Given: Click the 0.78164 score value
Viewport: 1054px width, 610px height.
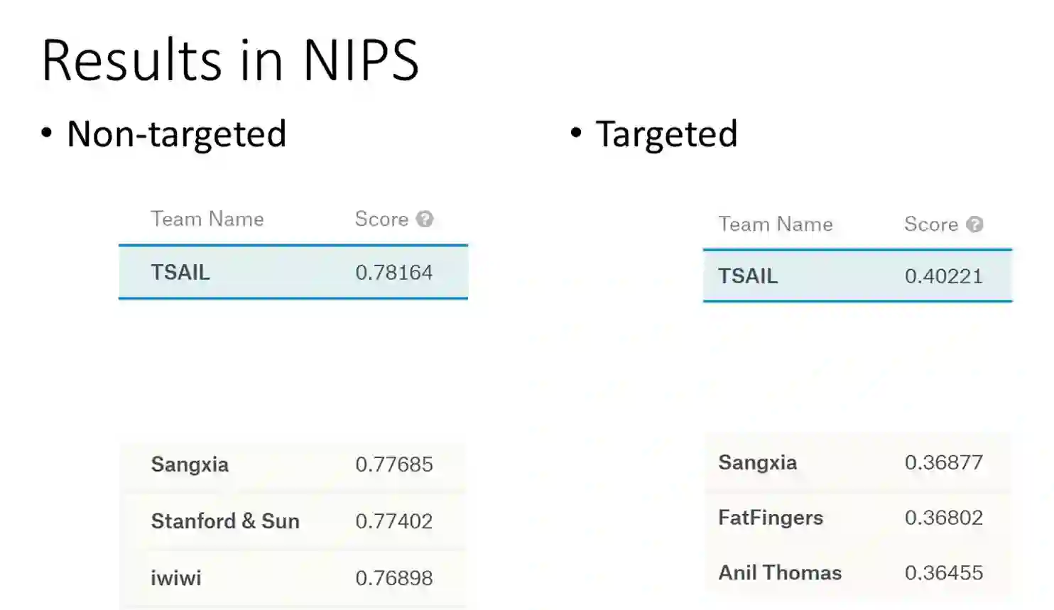Looking at the screenshot, I should [393, 272].
